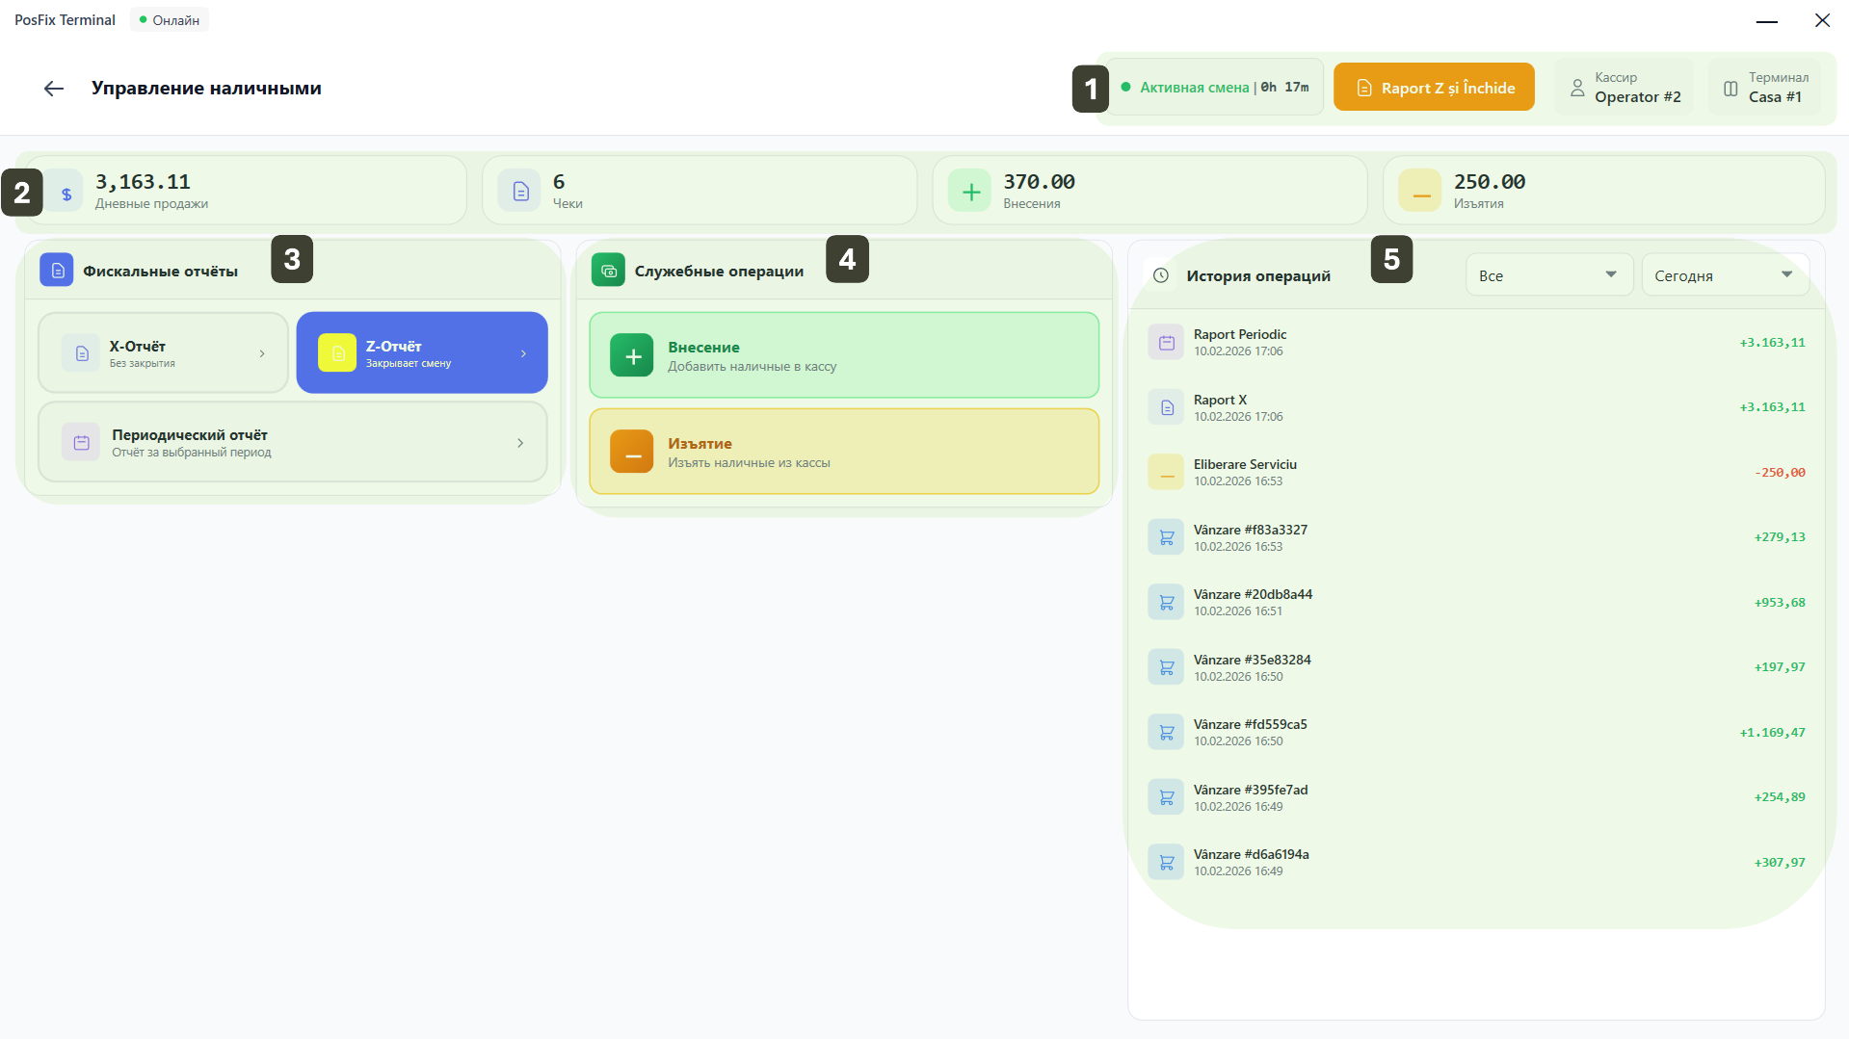Click the yellow minus withdrawals icon
Image resolution: width=1849 pixels, height=1039 pixels.
1420,192
